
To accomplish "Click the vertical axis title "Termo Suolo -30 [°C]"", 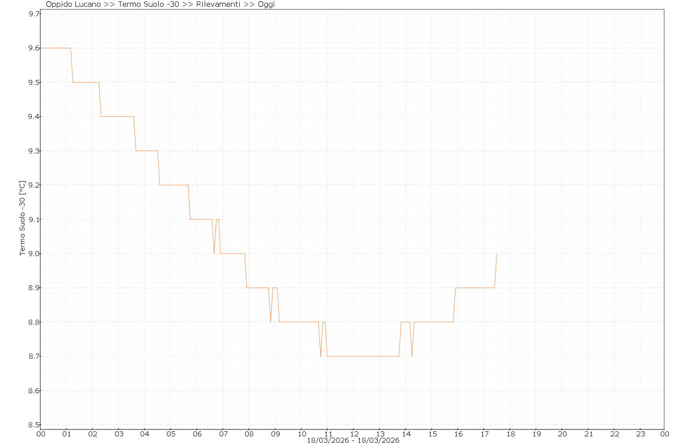I will 23,218.
